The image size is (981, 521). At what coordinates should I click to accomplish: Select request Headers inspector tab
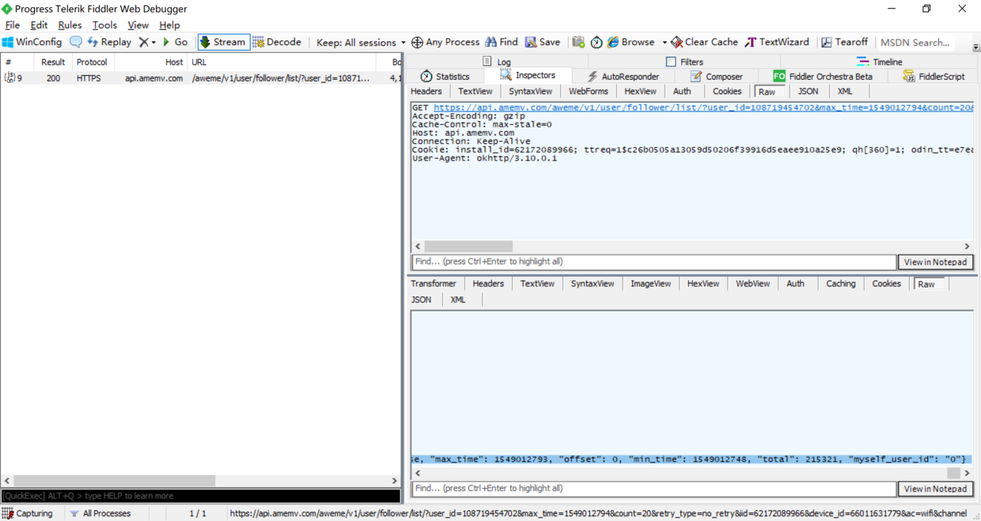click(x=426, y=92)
